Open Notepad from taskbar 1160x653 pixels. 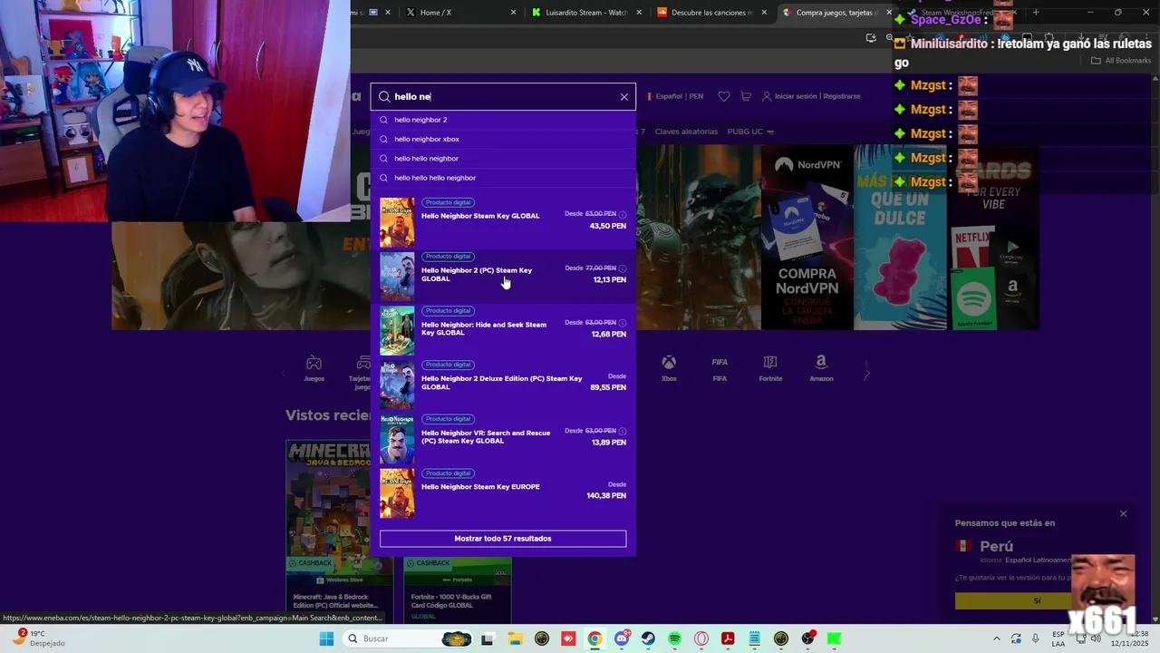(754, 638)
